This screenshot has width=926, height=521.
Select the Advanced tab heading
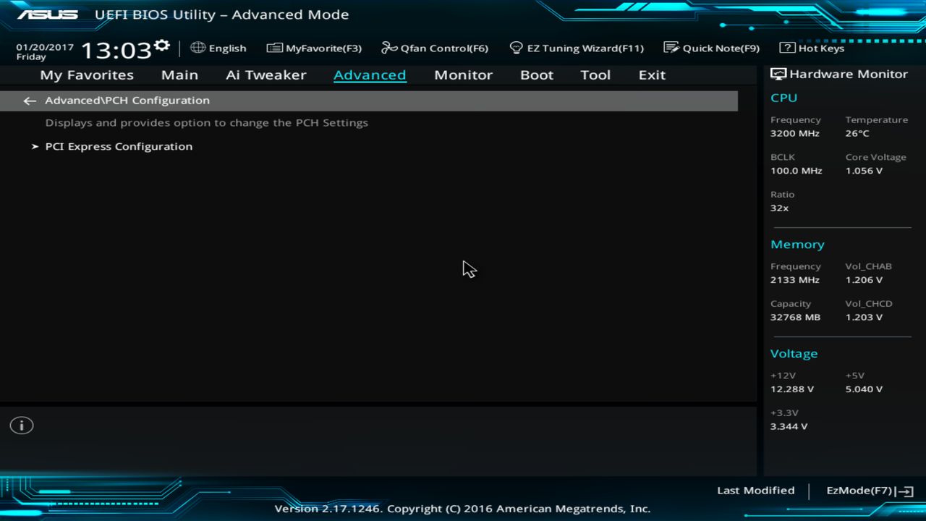click(x=370, y=75)
